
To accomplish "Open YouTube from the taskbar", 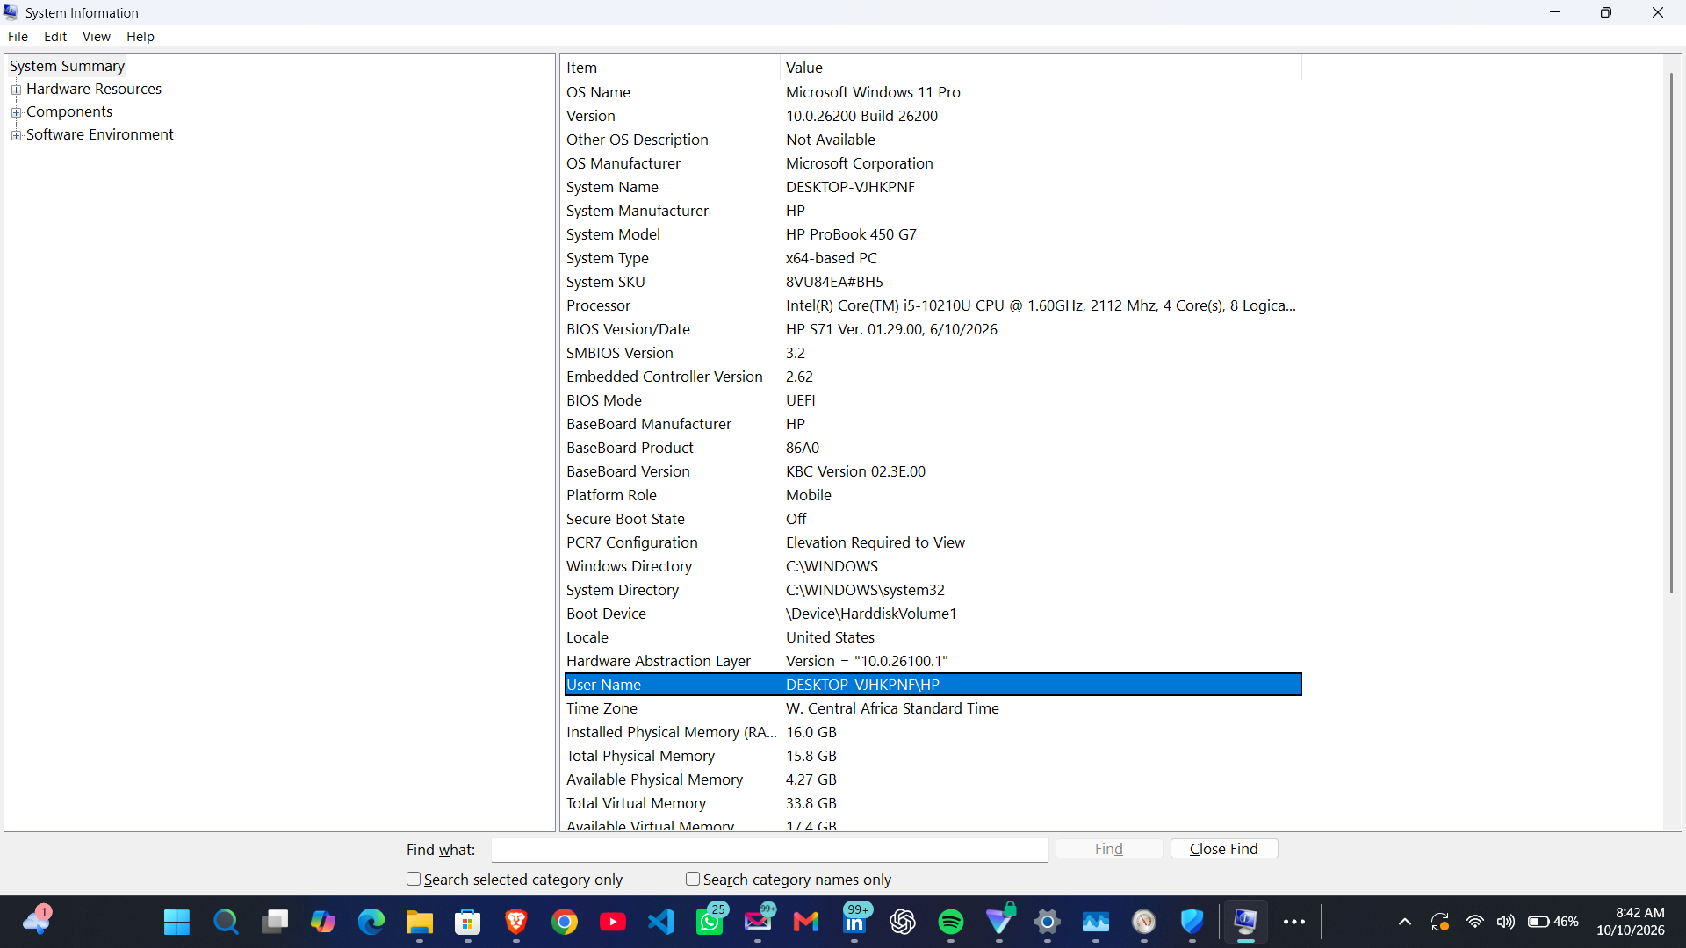I will tap(613, 922).
